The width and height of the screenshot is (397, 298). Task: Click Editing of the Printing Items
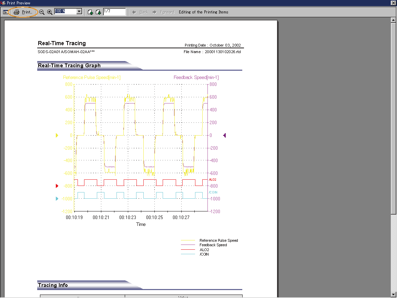tap(203, 12)
